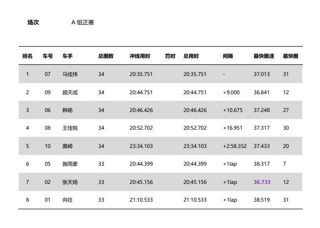
Task: Click driver name 施雨豪
Action: coord(70,164)
